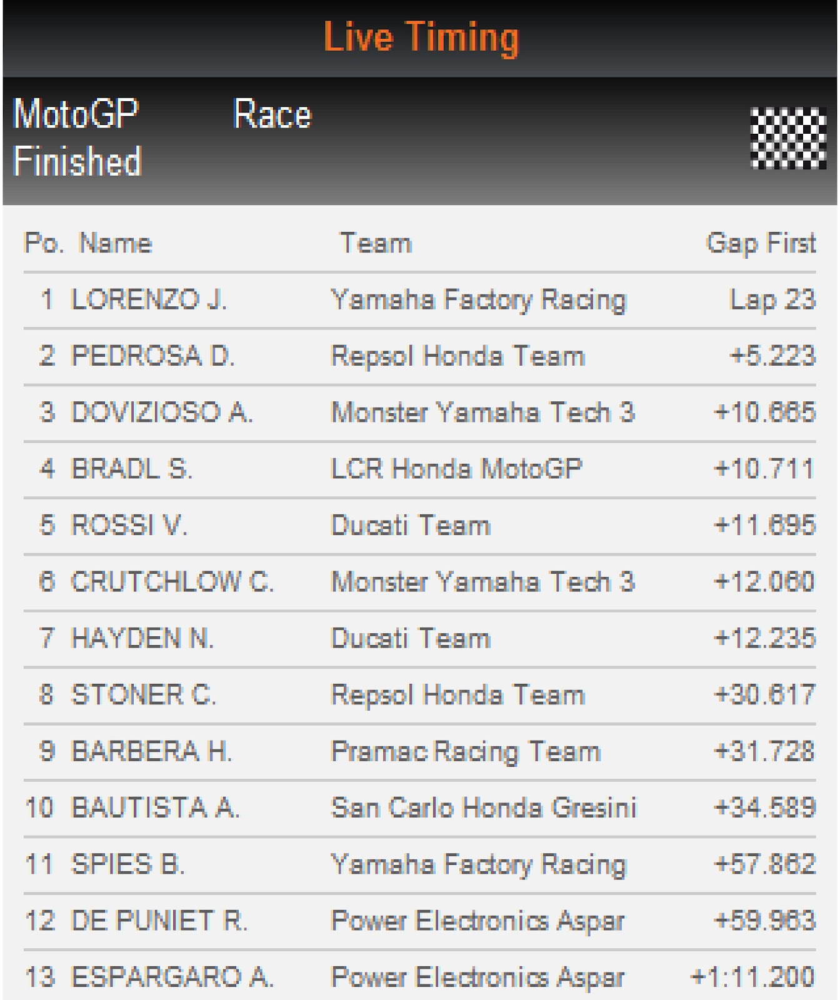Click the San Carlo Honda Gresini team
840x1000 pixels.
(x=484, y=807)
